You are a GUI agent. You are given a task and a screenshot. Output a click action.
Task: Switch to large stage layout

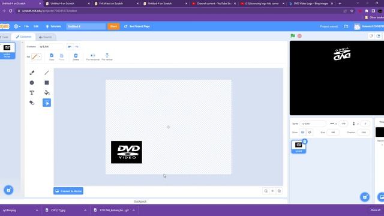click(x=379, y=36)
